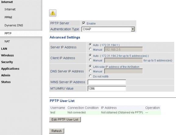Select Manual for Server IP Address

pyautogui.click(x=90, y=49)
